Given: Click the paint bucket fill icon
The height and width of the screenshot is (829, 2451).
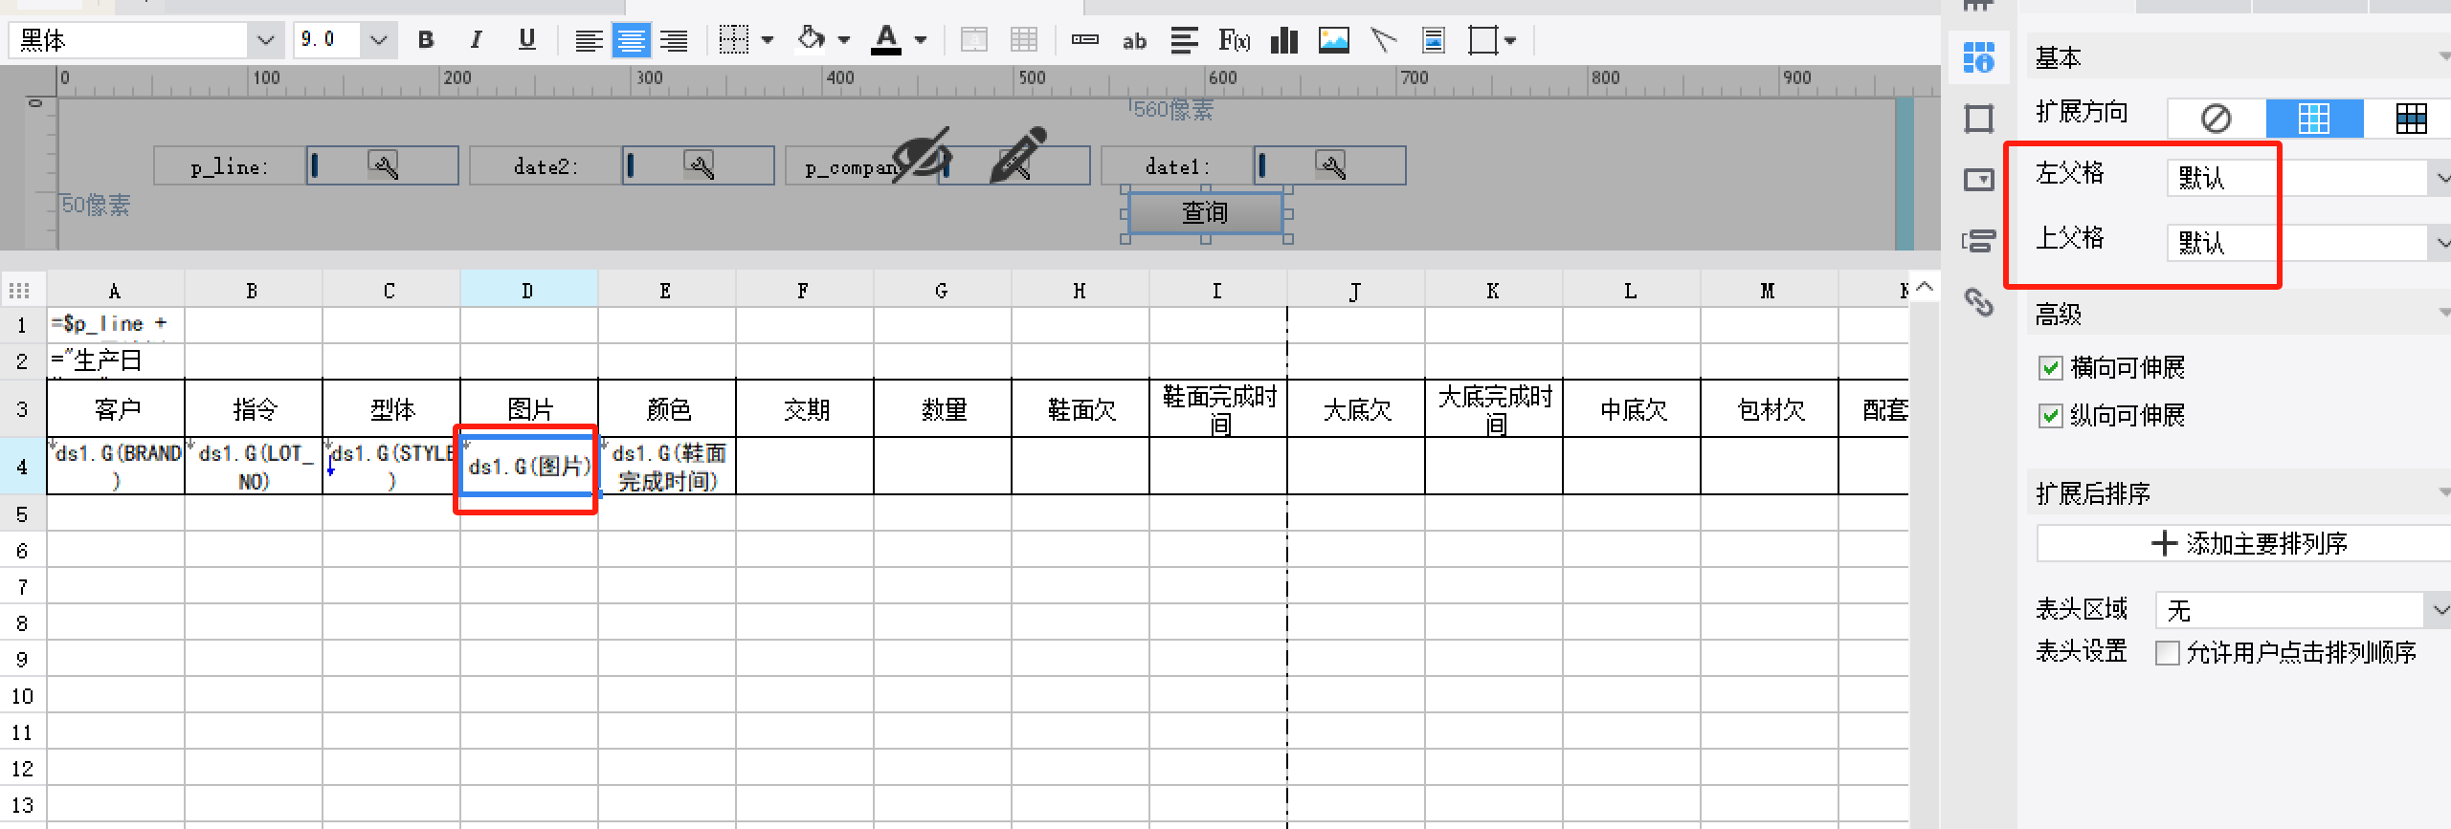Looking at the screenshot, I should click(x=811, y=39).
